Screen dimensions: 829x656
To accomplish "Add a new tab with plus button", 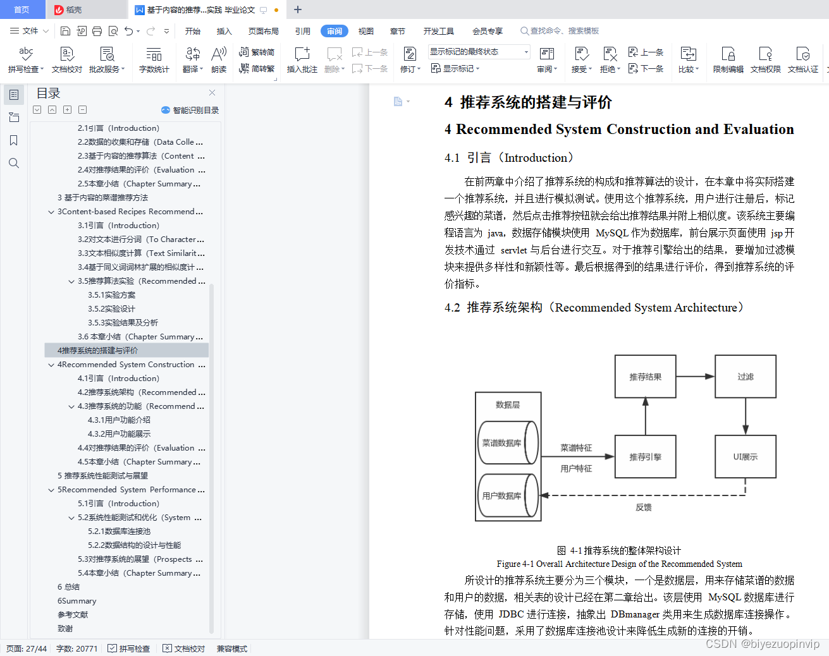I will click(x=298, y=9).
